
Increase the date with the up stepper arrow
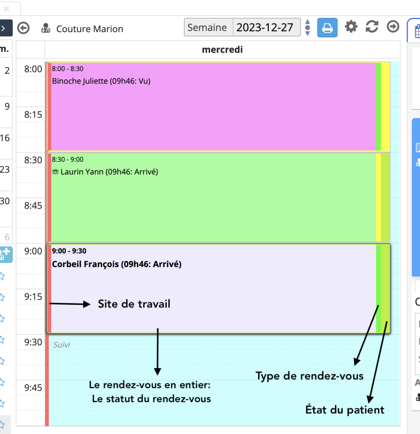pyautogui.click(x=307, y=22)
